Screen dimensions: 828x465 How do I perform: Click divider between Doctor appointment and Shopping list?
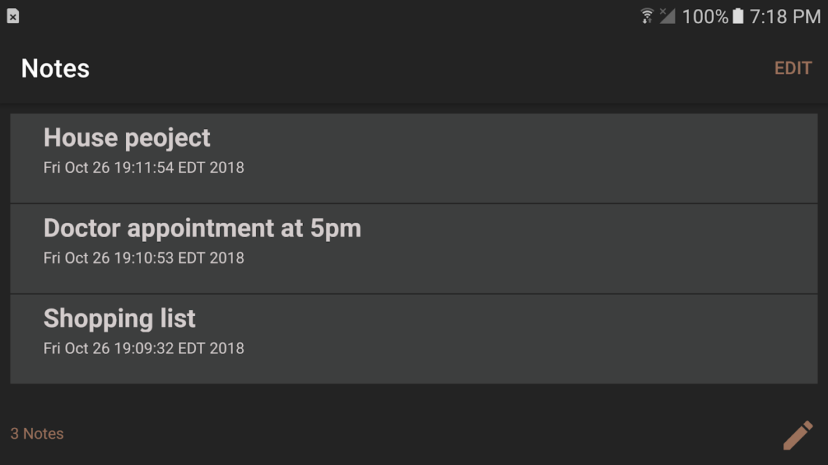point(413,294)
